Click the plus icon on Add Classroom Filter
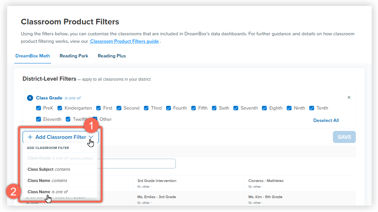Image resolution: width=378 pixels, height=212 pixels. pos(30,137)
